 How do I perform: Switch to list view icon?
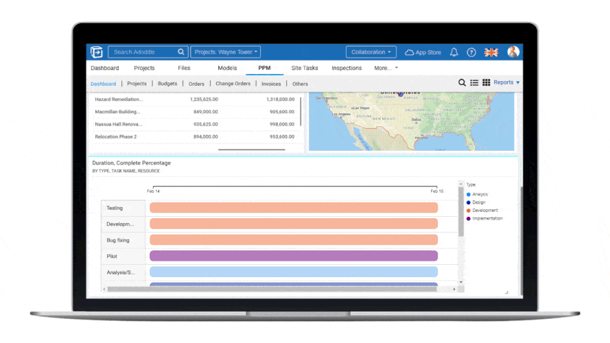[x=474, y=83]
